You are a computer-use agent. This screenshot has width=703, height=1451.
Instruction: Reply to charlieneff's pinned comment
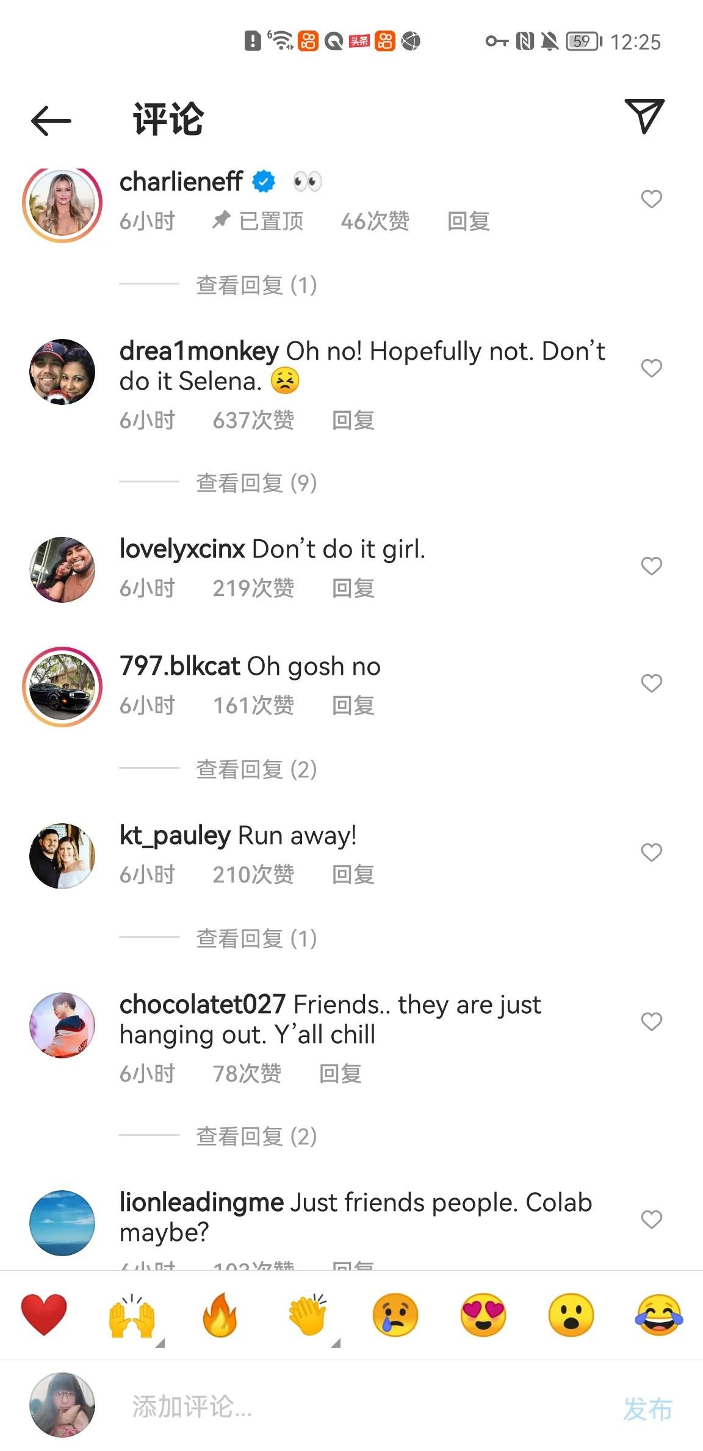469,221
